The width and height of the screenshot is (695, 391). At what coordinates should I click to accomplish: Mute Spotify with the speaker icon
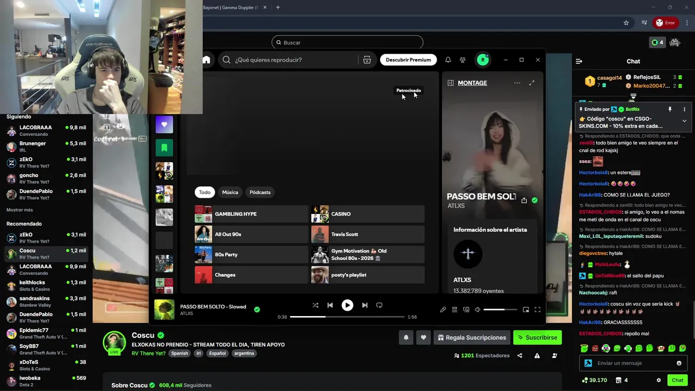coord(477,310)
